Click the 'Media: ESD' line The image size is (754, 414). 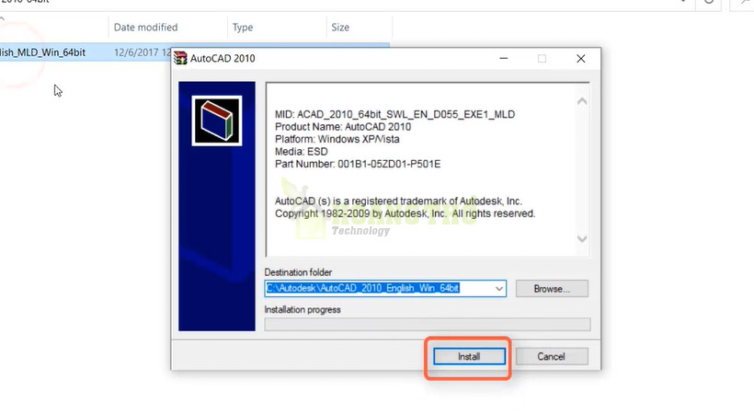tap(301, 152)
